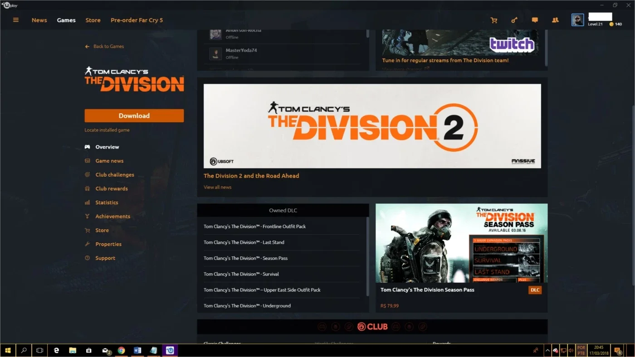
Task: Select Underground DLC row
Action: click(282, 306)
